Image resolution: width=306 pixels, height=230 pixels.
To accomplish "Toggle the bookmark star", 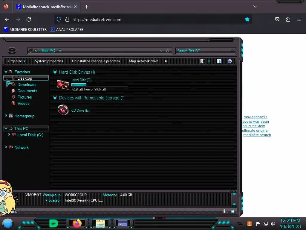I will pos(247,19).
